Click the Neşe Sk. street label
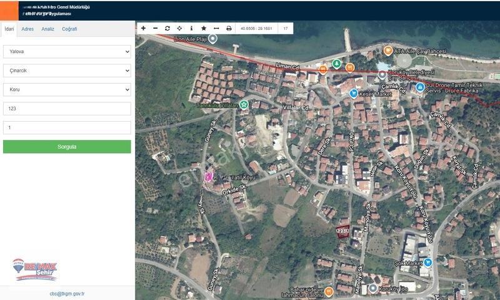The height and width of the screenshot is (300, 500). (x=377, y=168)
